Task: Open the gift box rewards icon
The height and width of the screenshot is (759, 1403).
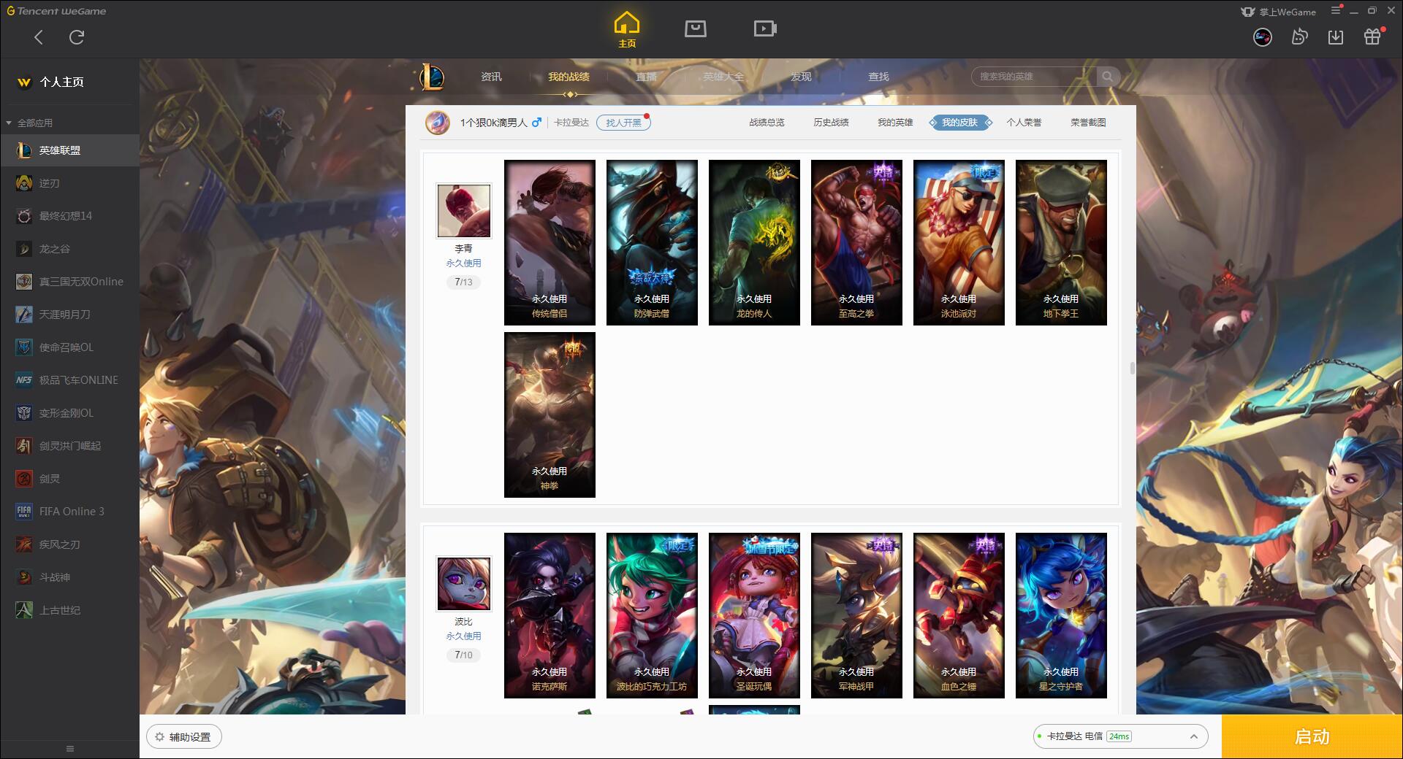Action: coord(1373,36)
